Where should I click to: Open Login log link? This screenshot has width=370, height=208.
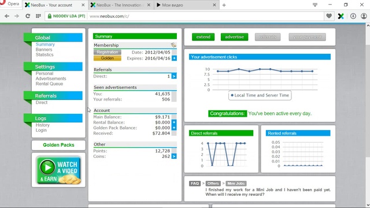41,130
